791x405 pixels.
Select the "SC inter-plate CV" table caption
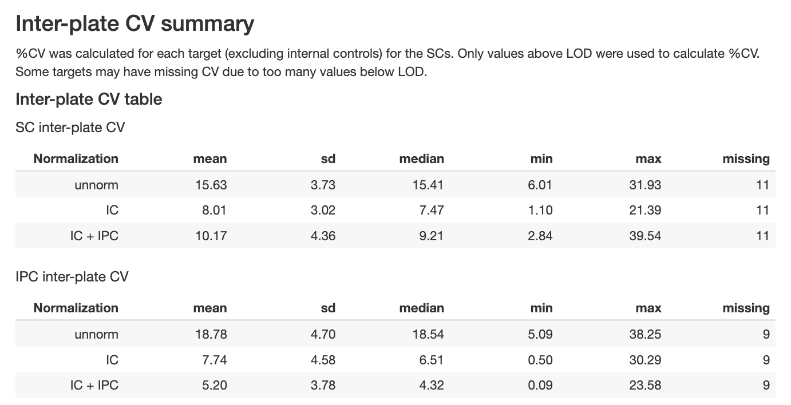(70, 128)
